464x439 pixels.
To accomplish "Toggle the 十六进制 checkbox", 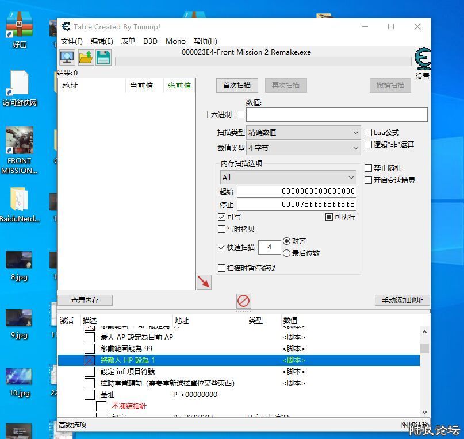I will click(x=240, y=115).
